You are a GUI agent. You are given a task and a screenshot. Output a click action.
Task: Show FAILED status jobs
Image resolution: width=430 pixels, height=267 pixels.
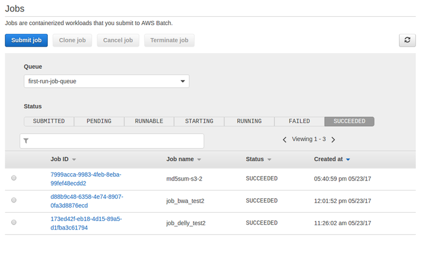click(299, 121)
